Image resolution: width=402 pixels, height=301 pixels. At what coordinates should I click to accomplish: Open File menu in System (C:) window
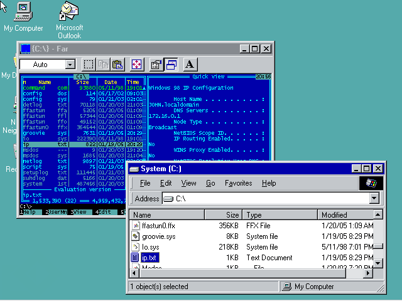coord(145,183)
